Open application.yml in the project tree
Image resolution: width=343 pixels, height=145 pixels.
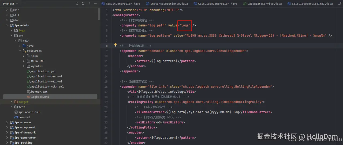43,71
